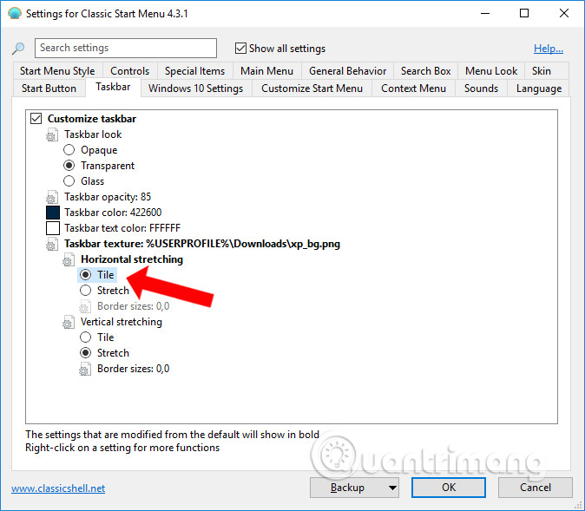Image resolution: width=585 pixels, height=511 pixels.
Task: Switch to the Search Box tab
Action: (425, 71)
